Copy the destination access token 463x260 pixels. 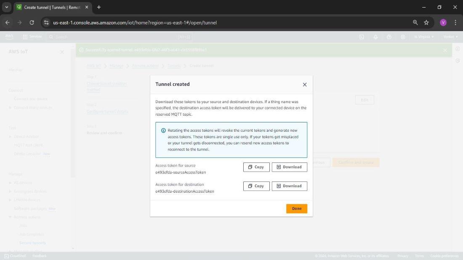tap(256, 186)
